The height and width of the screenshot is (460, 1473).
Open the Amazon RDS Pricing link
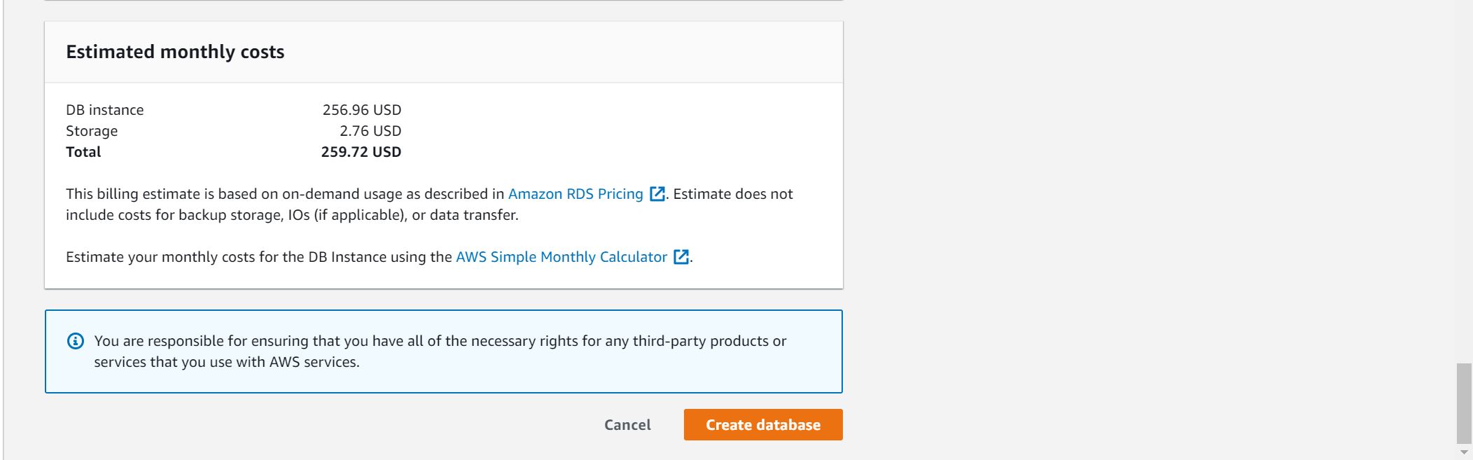(575, 194)
